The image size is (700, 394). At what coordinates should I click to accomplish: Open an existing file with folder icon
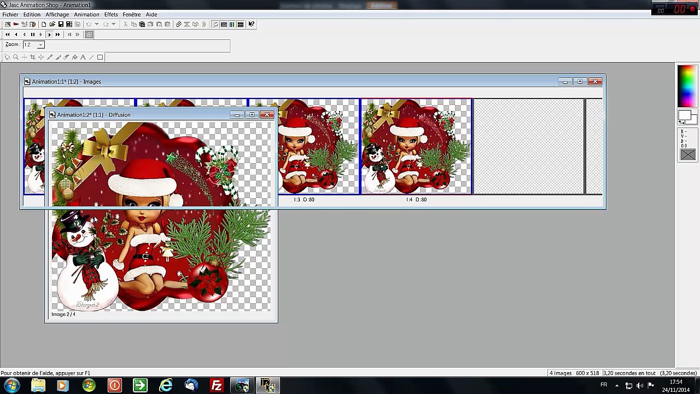click(52, 24)
